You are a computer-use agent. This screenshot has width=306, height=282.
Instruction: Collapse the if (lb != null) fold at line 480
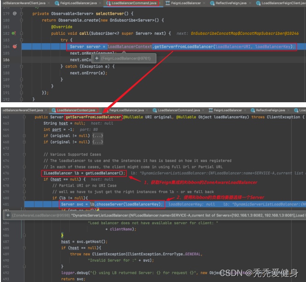pyautogui.click(x=24, y=198)
